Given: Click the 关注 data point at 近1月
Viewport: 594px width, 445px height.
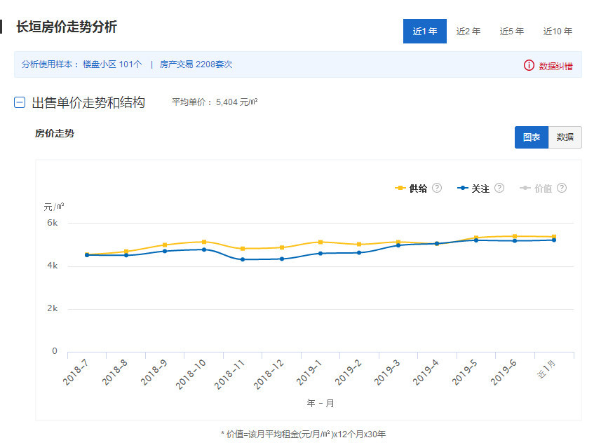Looking at the screenshot, I should [554, 240].
